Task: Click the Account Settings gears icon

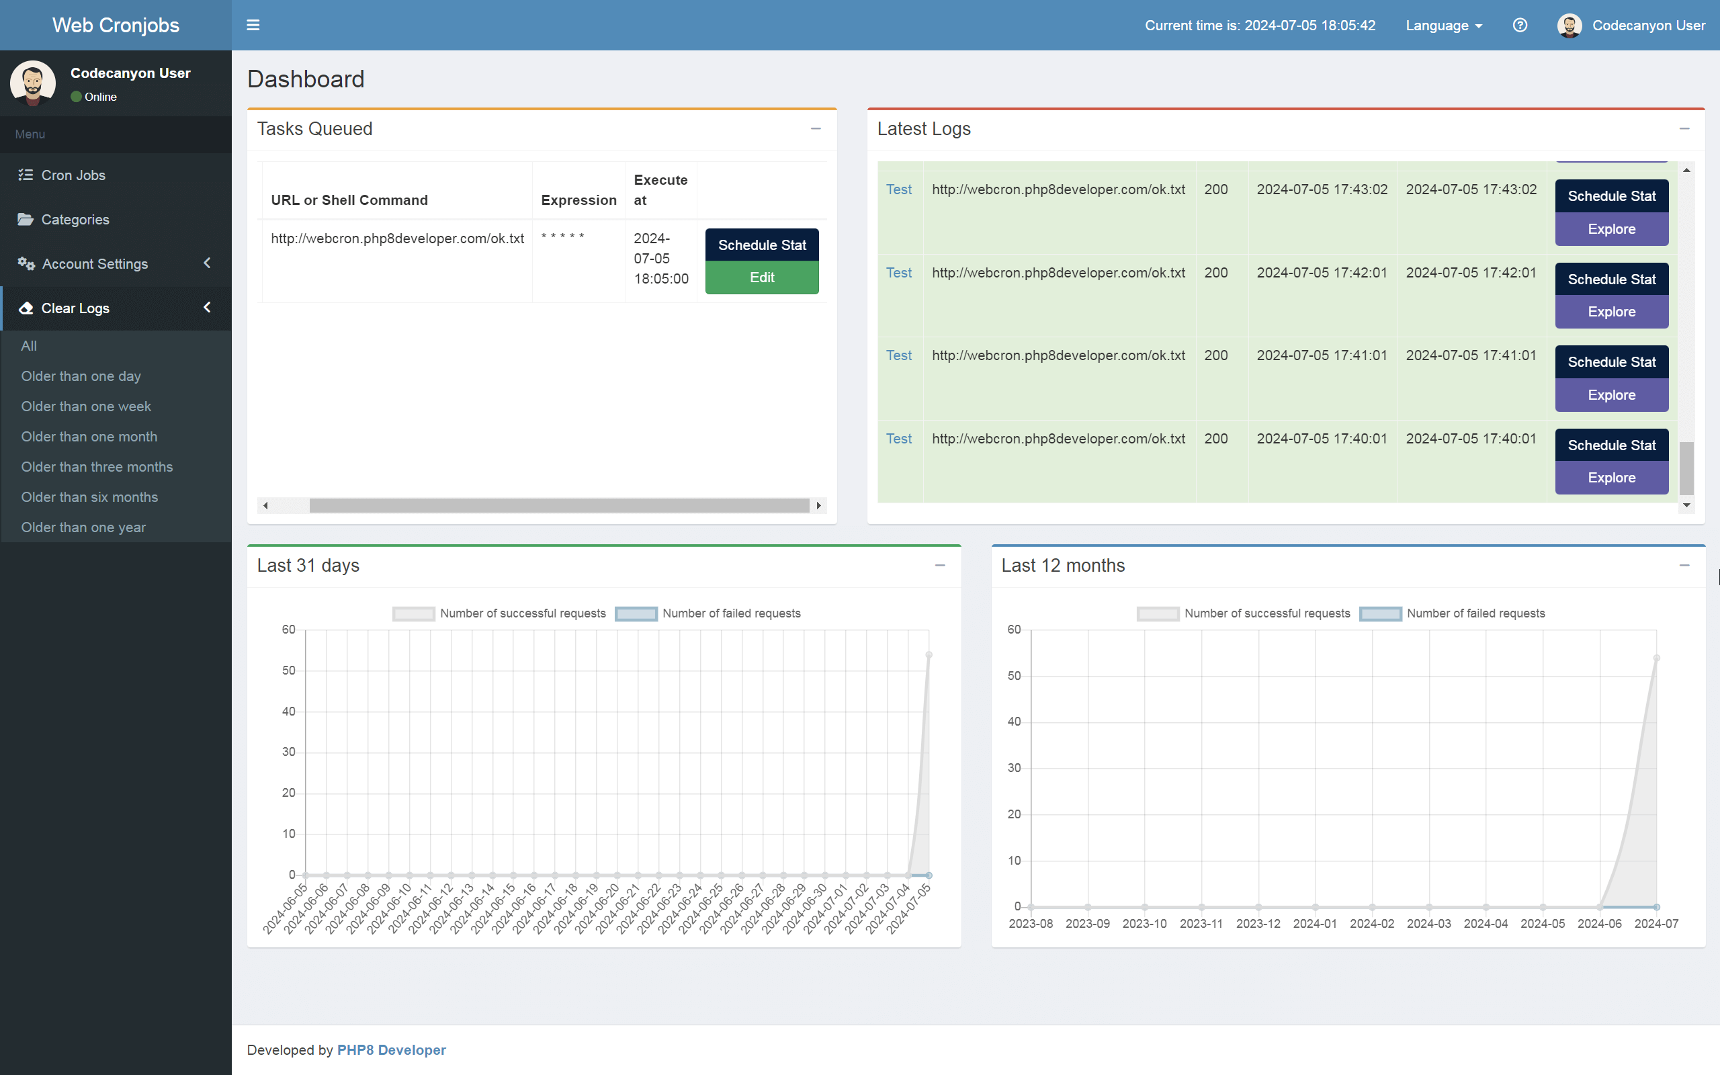Action: click(26, 263)
